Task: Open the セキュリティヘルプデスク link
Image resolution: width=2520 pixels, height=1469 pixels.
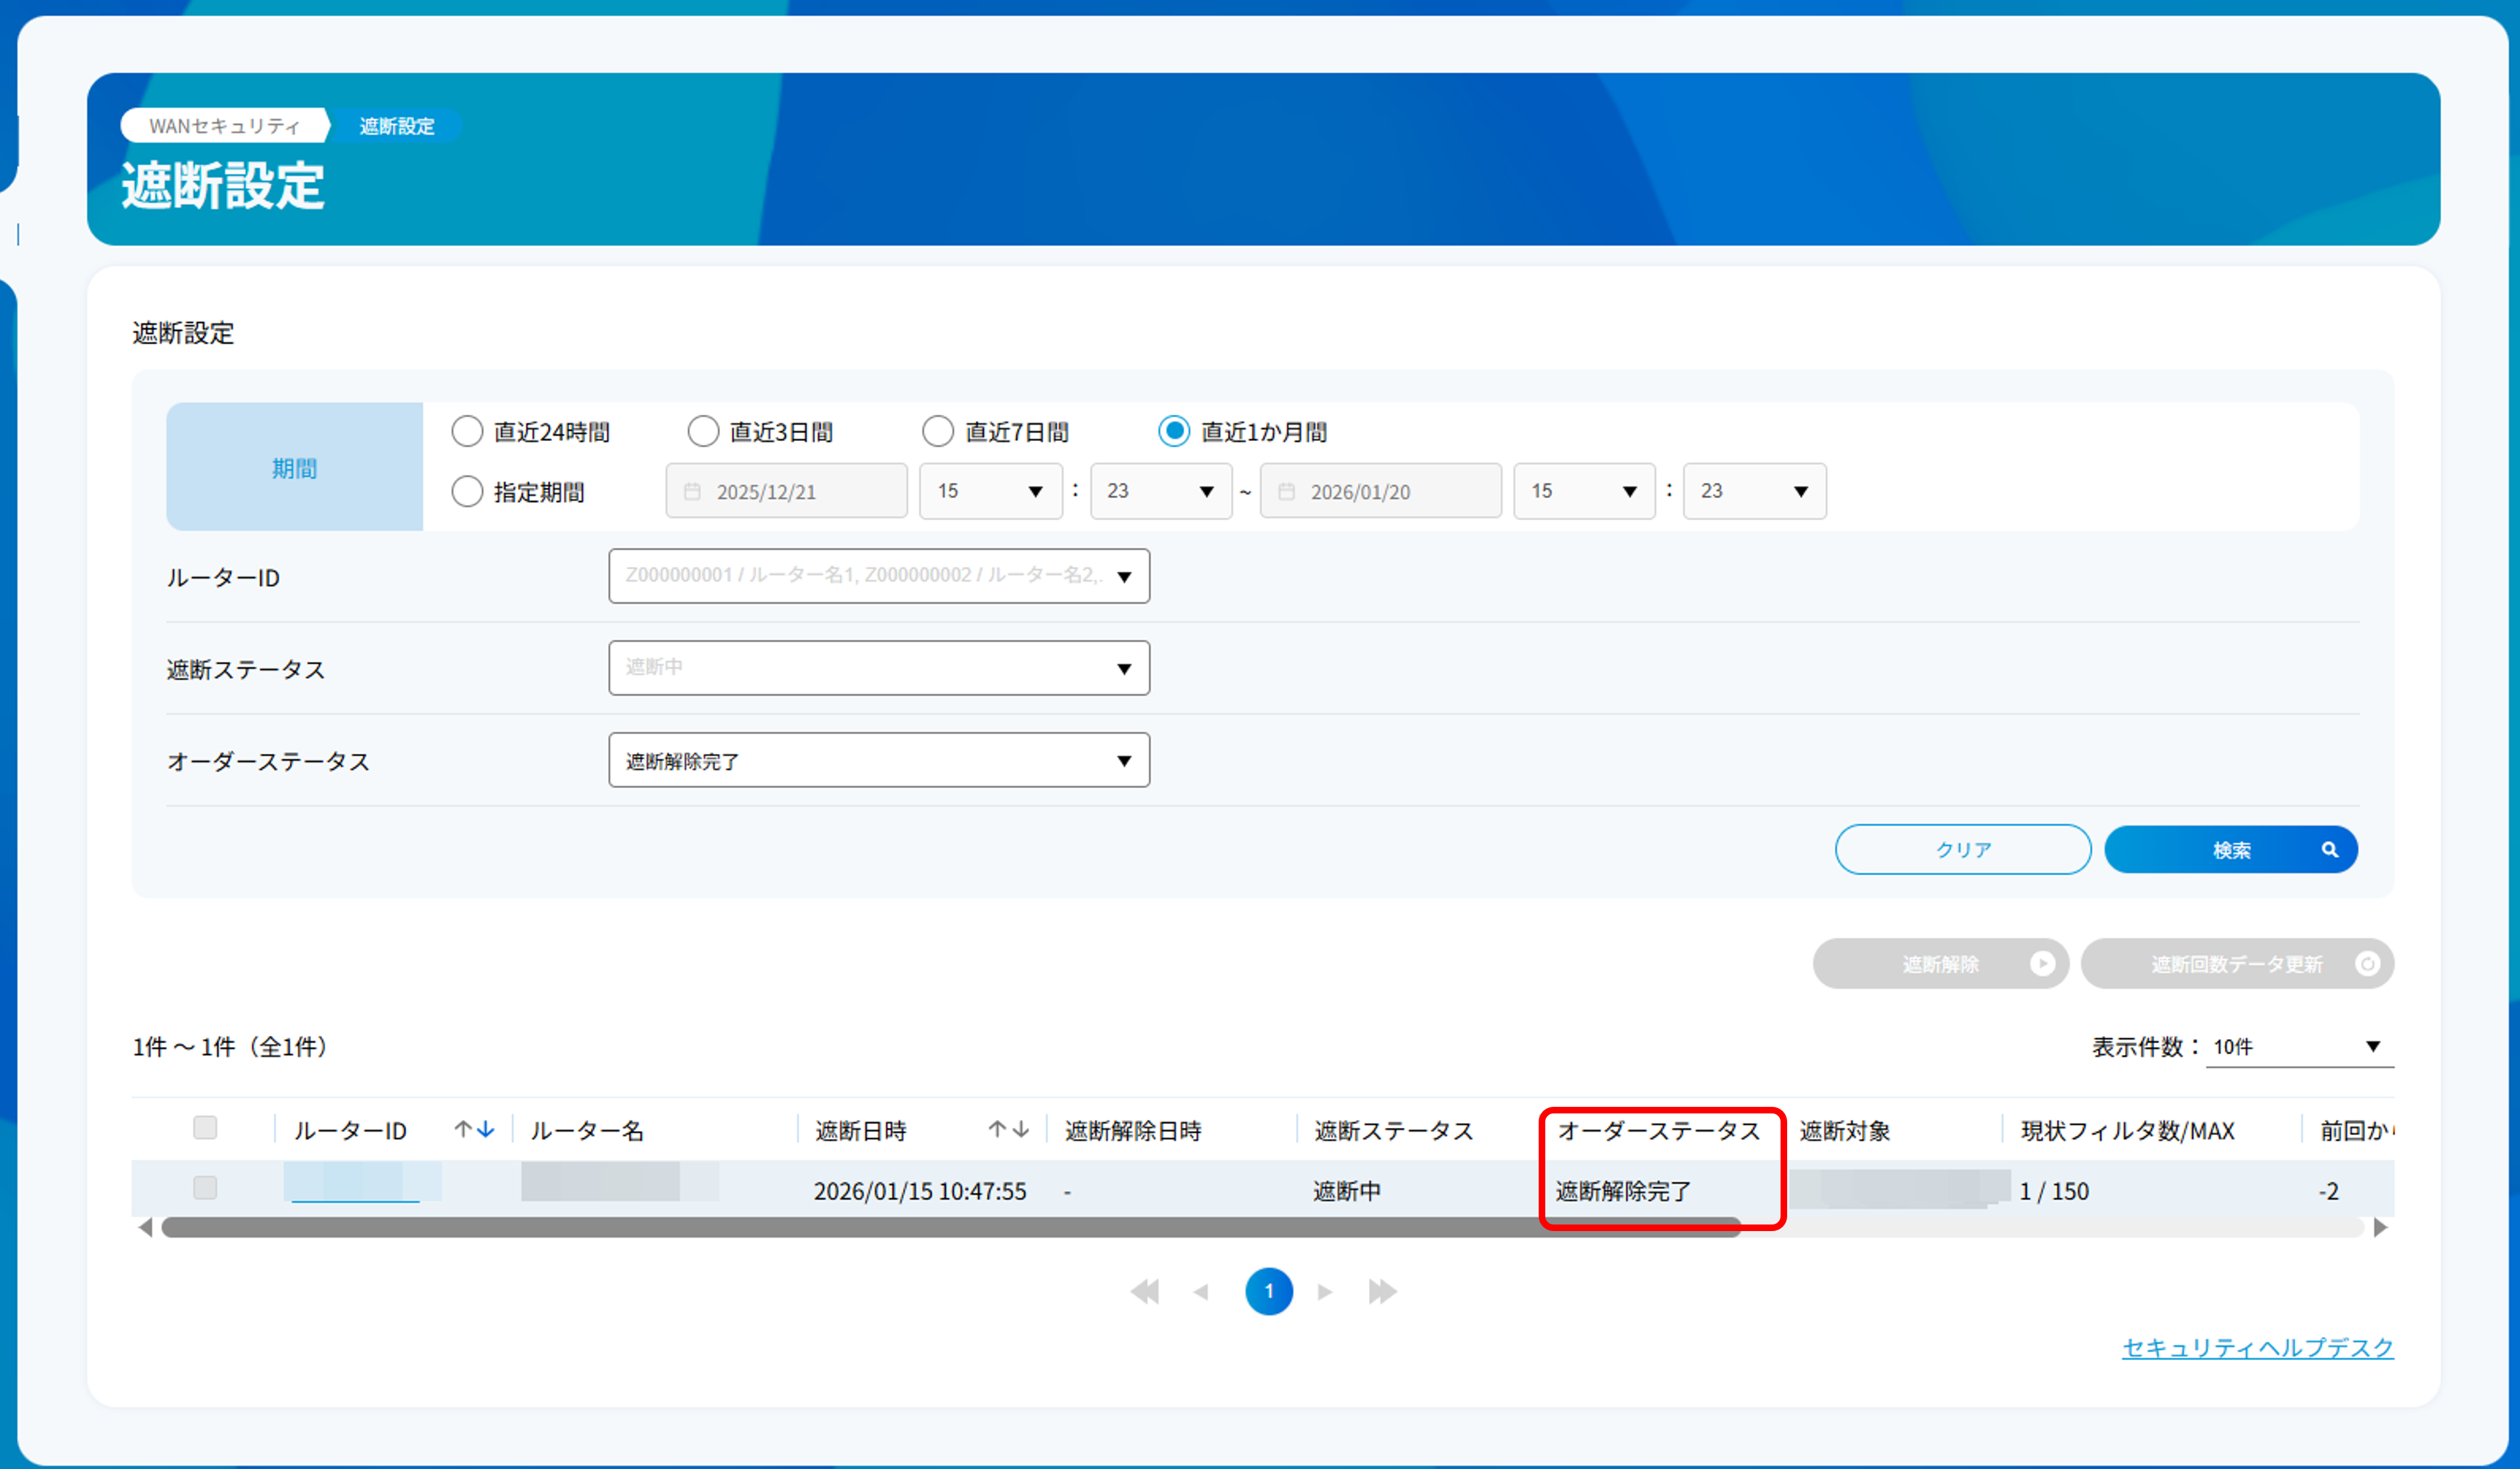Action: (x=2257, y=1347)
